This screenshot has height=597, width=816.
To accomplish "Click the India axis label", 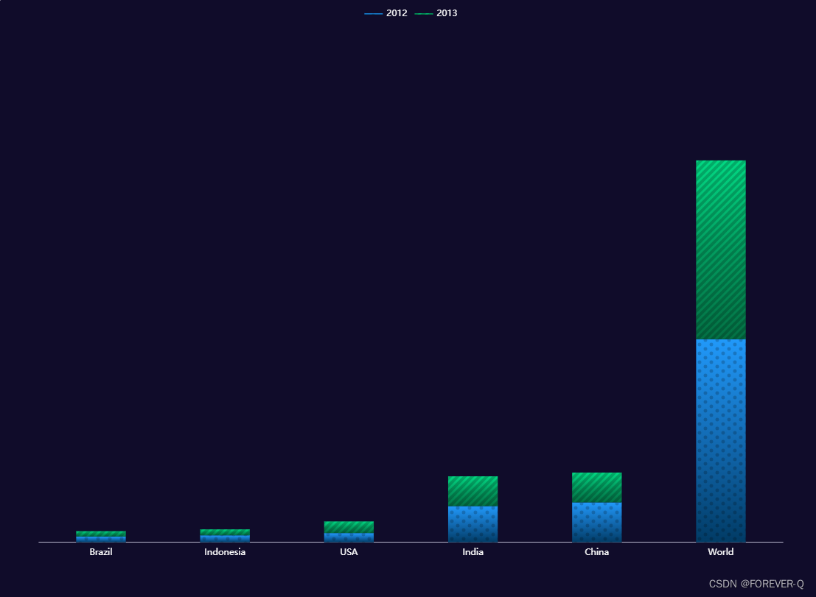I will click(472, 551).
